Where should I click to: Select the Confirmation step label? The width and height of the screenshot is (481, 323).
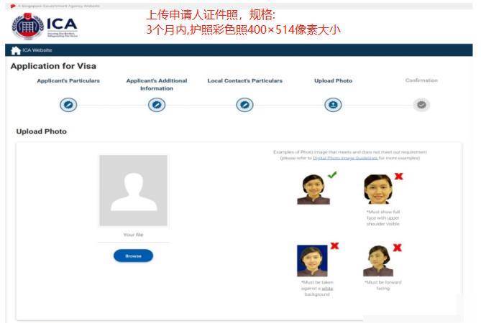click(x=421, y=80)
